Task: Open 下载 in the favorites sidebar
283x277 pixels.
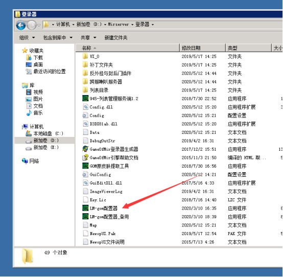Action: [34, 58]
